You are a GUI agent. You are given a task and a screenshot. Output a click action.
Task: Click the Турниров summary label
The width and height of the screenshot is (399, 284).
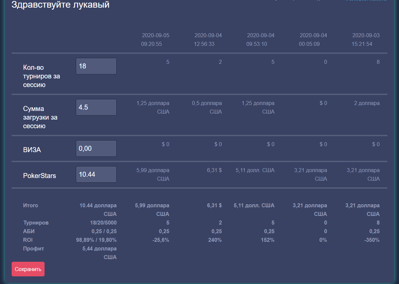click(36, 223)
